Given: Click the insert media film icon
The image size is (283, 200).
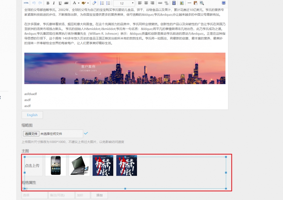Looking at the screenshot, I should pyautogui.click(x=174, y=3).
